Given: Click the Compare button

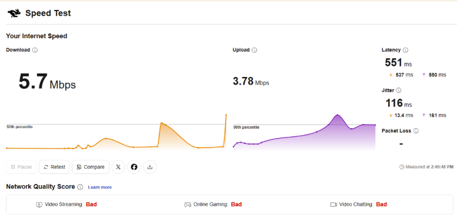Looking at the screenshot, I should pos(91,167).
